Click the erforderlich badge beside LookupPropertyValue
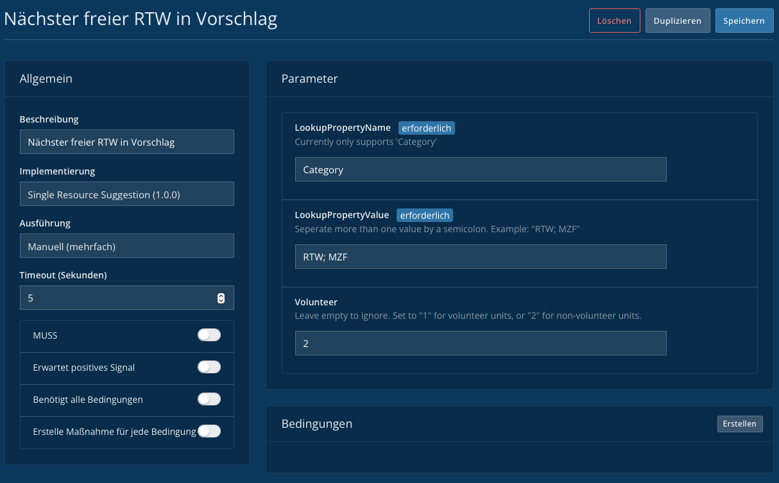Viewport: 779px width, 483px height. pos(425,215)
